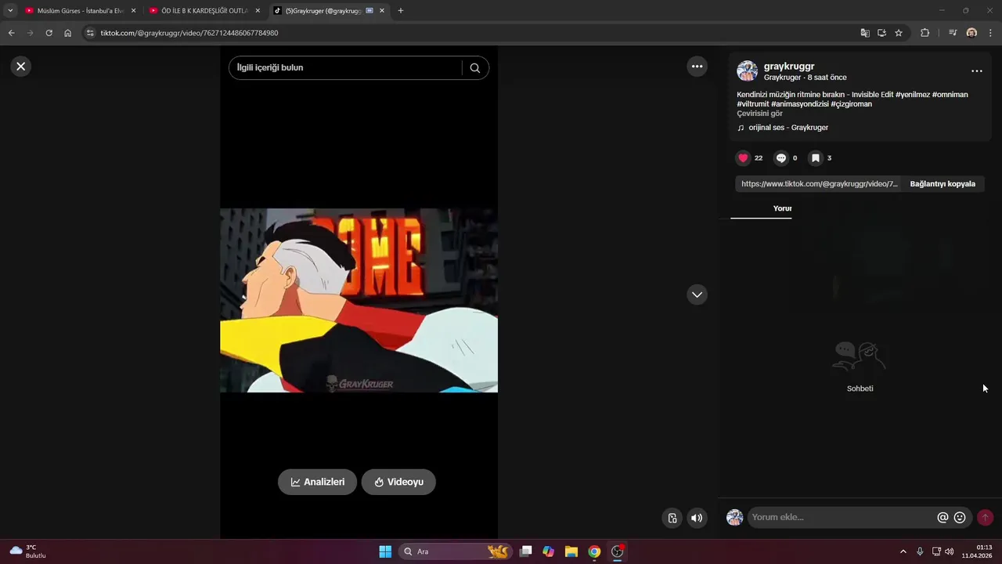
Task: Open graykruggr profile avatar
Action: click(x=747, y=71)
